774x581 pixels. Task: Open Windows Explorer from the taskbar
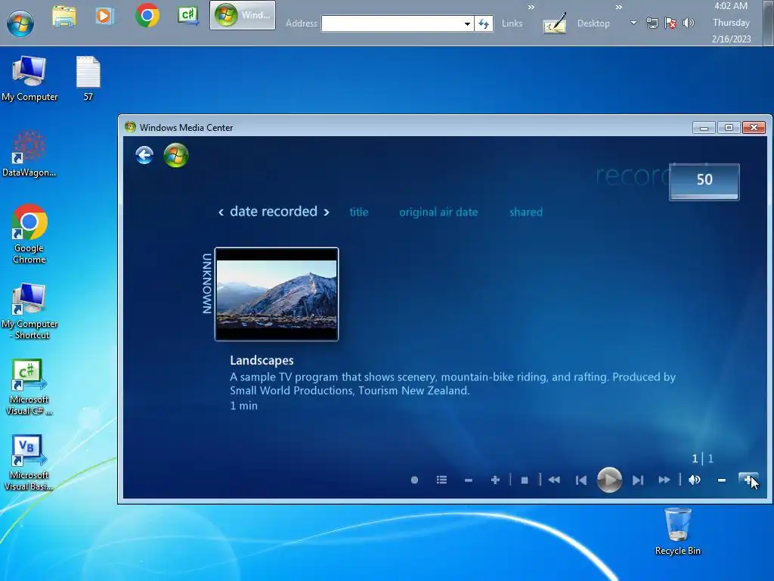(x=64, y=17)
